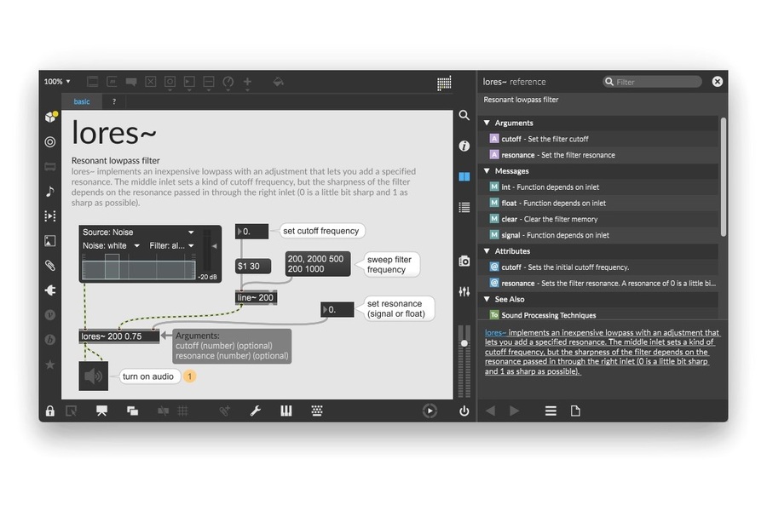This screenshot has width=767, height=517.
Task: Click the paint bucket format icon
Action: [278, 82]
